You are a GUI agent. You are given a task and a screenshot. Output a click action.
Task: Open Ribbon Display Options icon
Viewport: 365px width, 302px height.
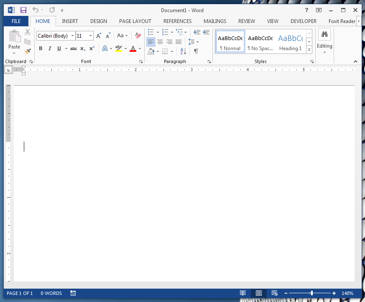319,10
